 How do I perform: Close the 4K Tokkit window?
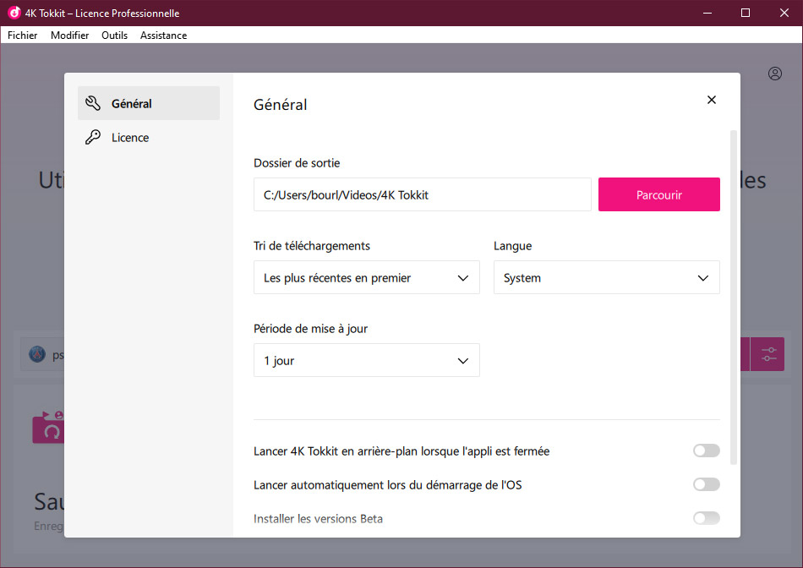point(784,13)
